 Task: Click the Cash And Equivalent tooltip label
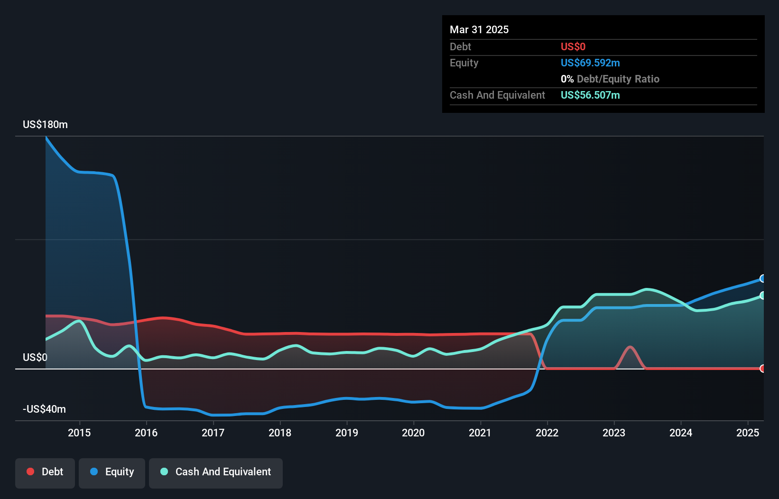[497, 95]
